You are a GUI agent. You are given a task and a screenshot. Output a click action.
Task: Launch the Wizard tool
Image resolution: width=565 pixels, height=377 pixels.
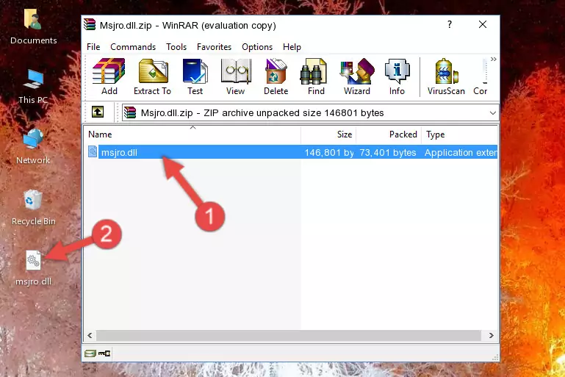357,76
